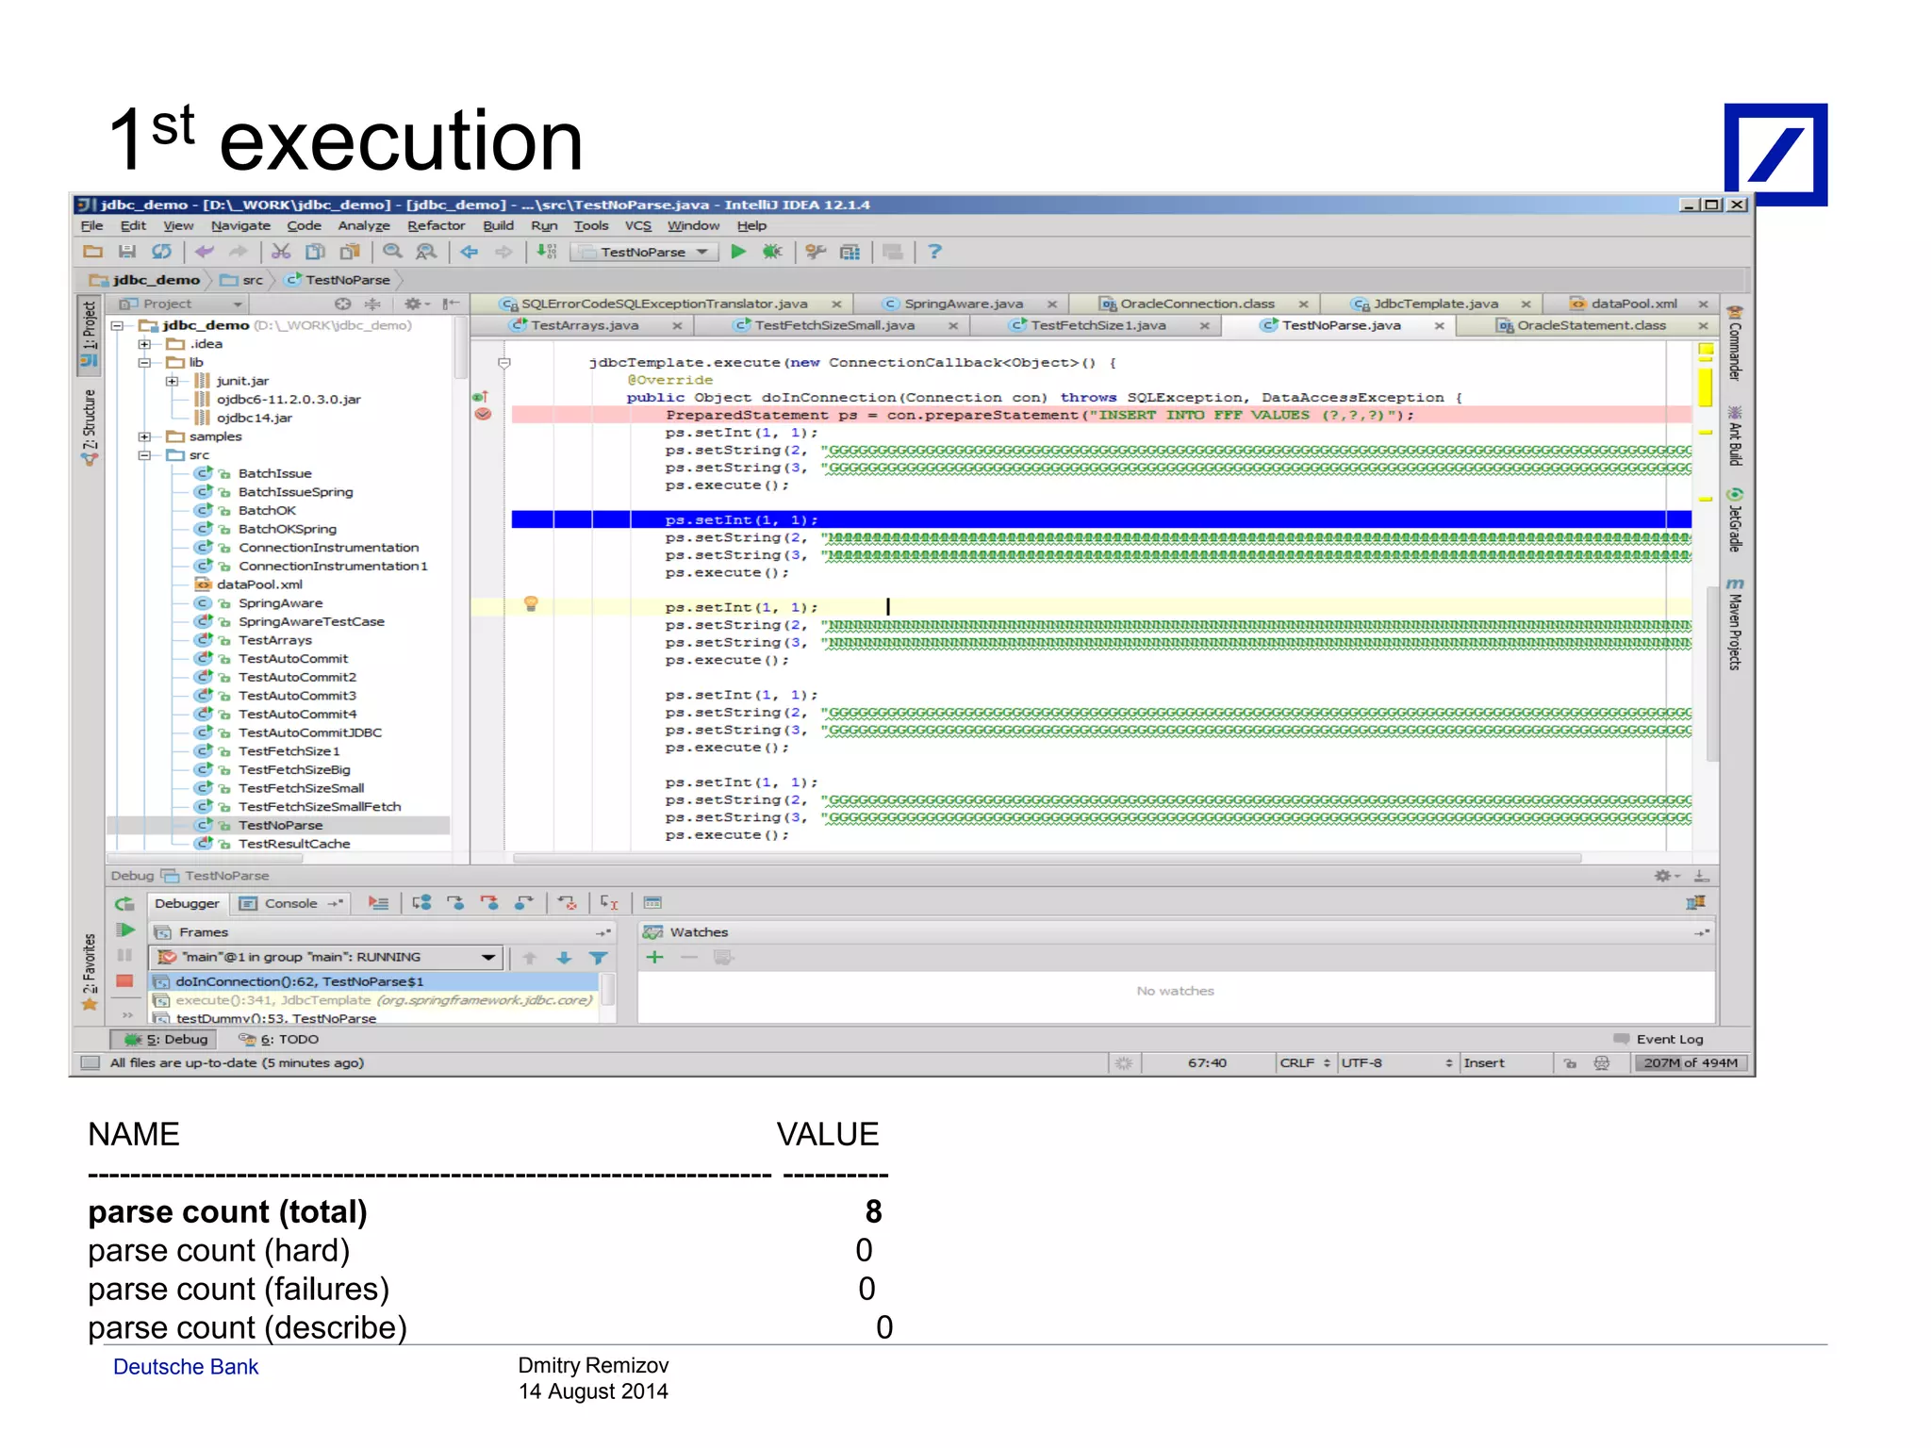Viewport: 1931px width, 1448px height.
Task: Open Settings with the wrench icon
Action: 816,252
